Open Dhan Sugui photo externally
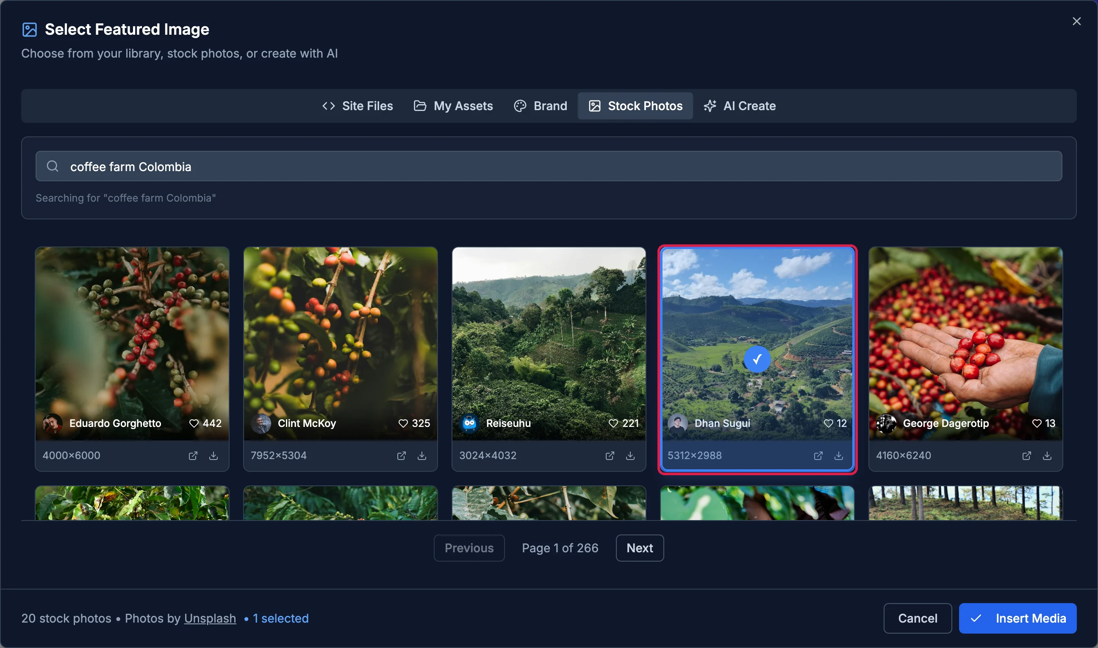Image resolution: width=1098 pixels, height=648 pixels. tap(818, 455)
